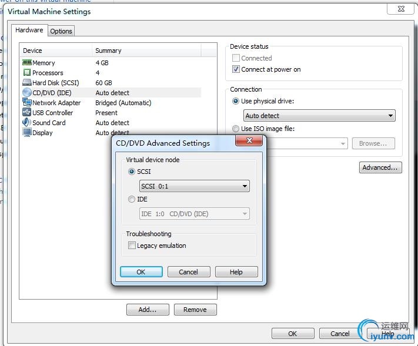This screenshot has width=418, height=346.
Task: Open the SCSI 0:1 node dropdown
Action: (x=195, y=186)
